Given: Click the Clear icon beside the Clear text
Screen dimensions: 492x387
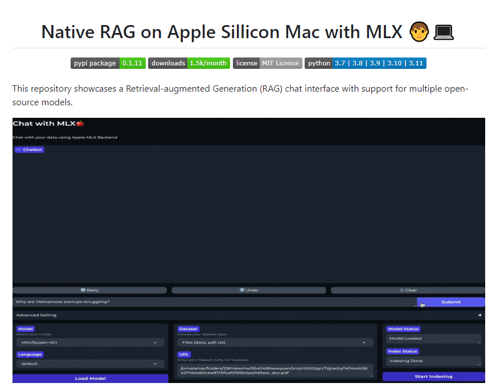Looking at the screenshot, I should [x=401, y=290].
